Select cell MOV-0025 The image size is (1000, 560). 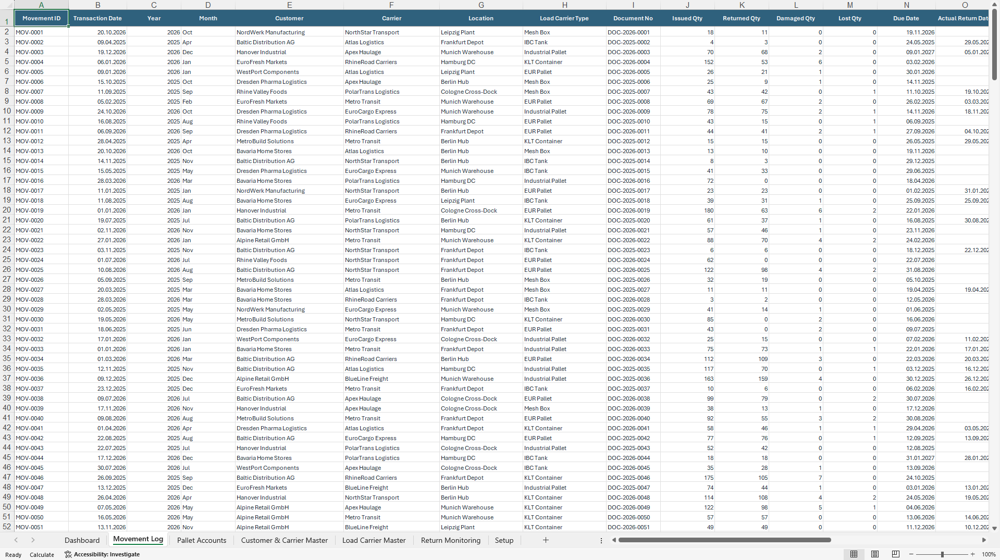point(41,270)
